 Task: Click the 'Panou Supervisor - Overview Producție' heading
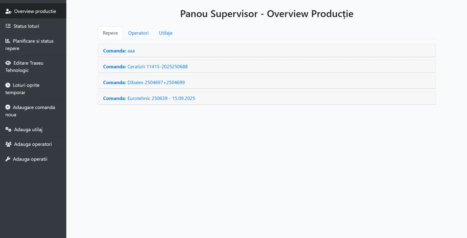coord(267,14)
